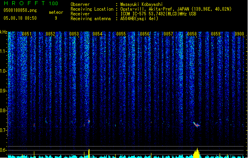Click the kHz axis unit label

[4, 32]
